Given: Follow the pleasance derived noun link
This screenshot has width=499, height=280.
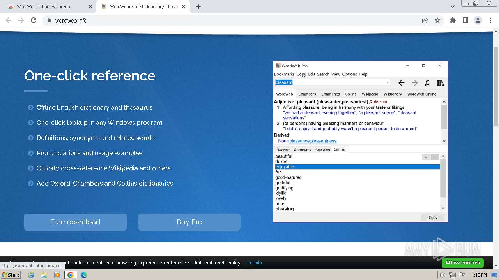Looking at the screenshot, I should [299, 141].
